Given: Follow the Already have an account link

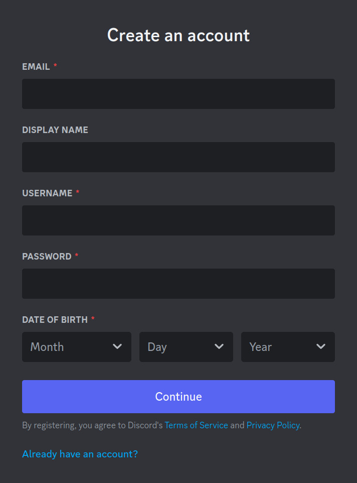Looking at the screenshot, I should (x=80, y=454).
